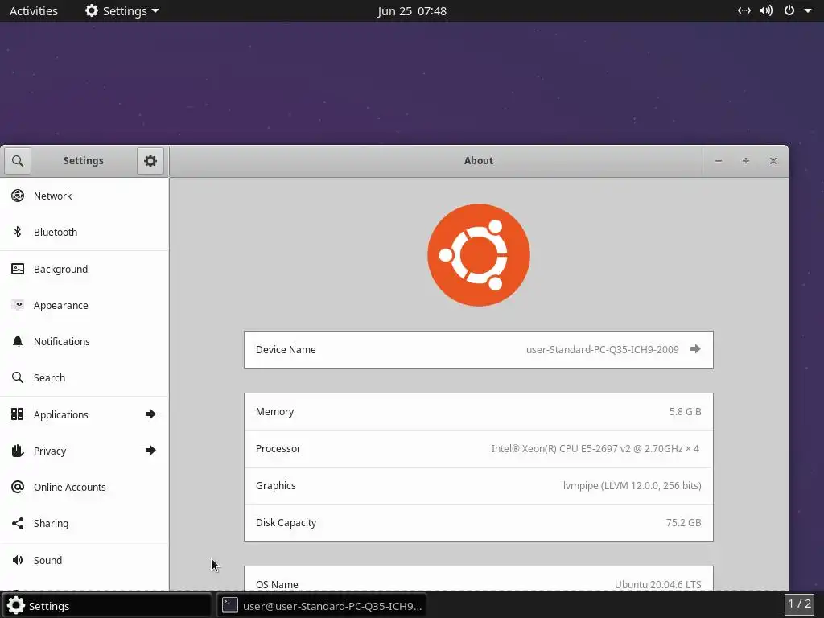The width and height of the screenshot is (824, 618).
Task: Click the Search magnifier icon in sidebar list
Action: point(18,378)
